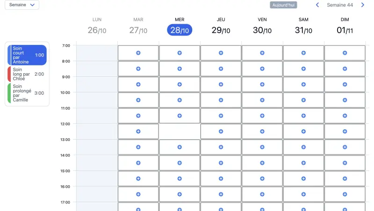374x211 pixels.
Task: Add slot Tuesday 27/10 at 7:00
Action: 138,53
